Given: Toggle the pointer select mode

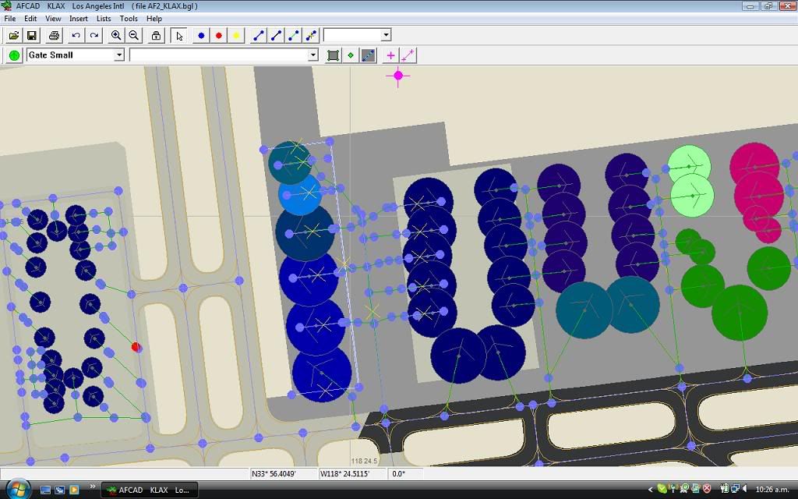Looking at the screenshot, I should (x=179, y=35).
